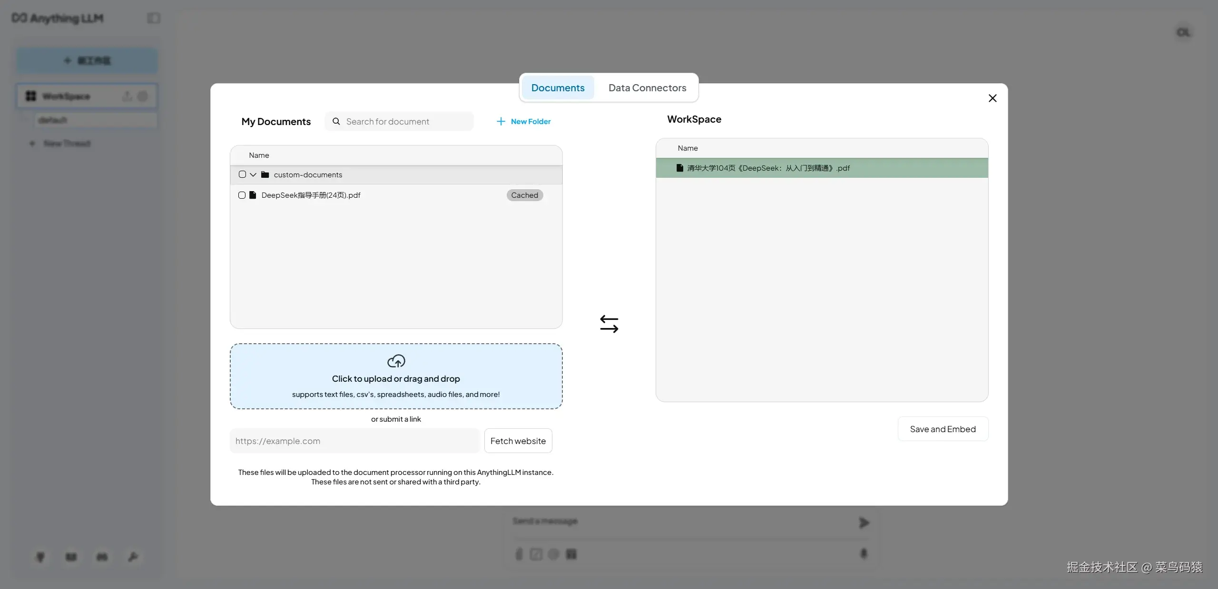Check the custom-documents folder checkbox
The image size is (1218, 589).
pos(242,174)
